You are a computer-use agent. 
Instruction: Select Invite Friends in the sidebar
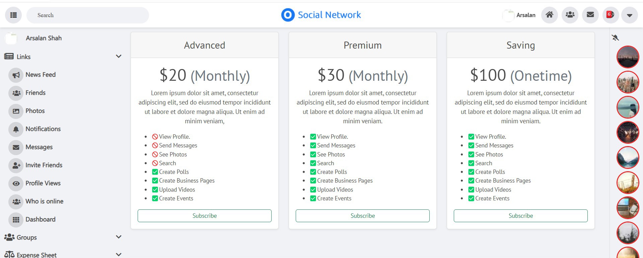44,165
